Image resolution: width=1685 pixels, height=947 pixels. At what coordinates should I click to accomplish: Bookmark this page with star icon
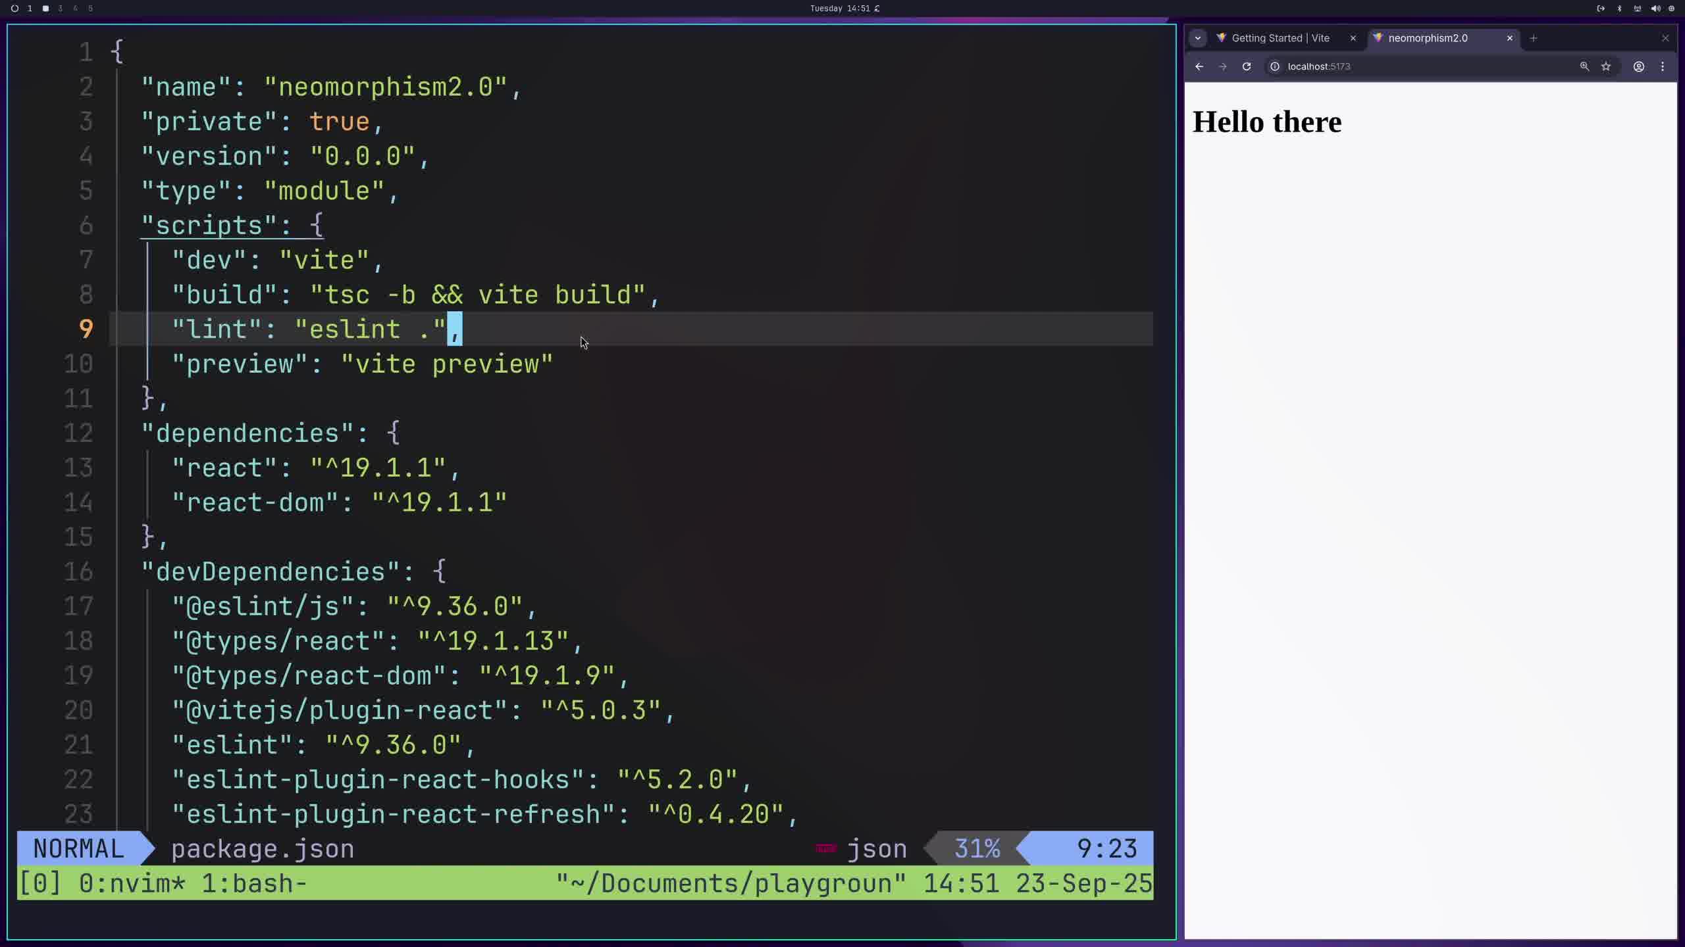[x=1606, y=66]
